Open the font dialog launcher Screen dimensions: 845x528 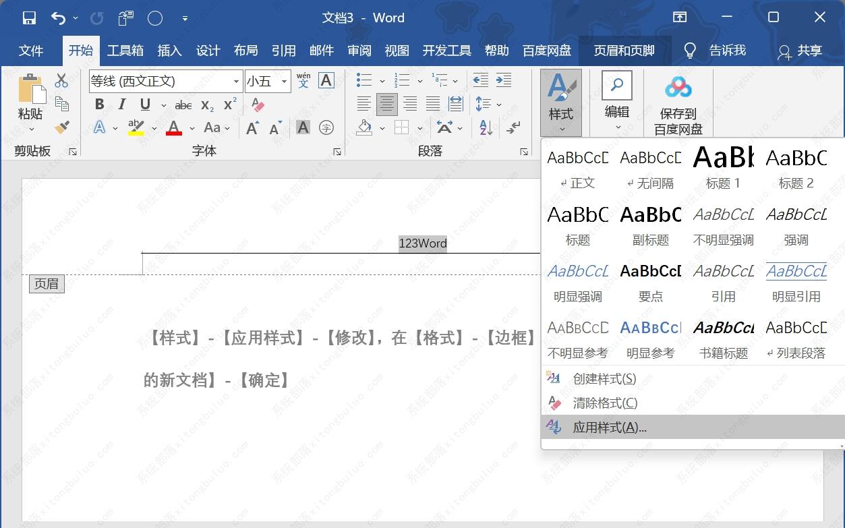(337, 152)
